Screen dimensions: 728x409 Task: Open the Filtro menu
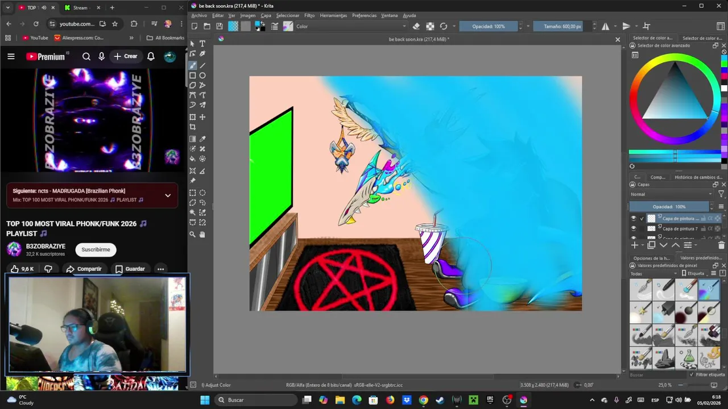[309, 15]
